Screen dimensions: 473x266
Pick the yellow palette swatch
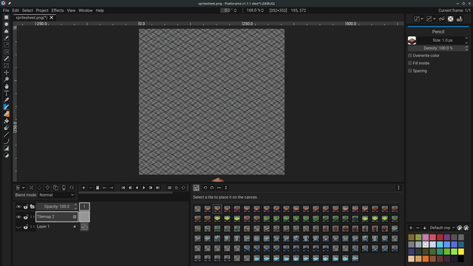[x=461, y=251]
